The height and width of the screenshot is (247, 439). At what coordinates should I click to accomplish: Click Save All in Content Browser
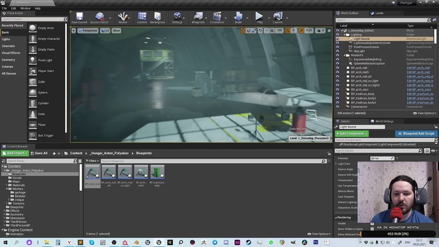tap(39, 153)
